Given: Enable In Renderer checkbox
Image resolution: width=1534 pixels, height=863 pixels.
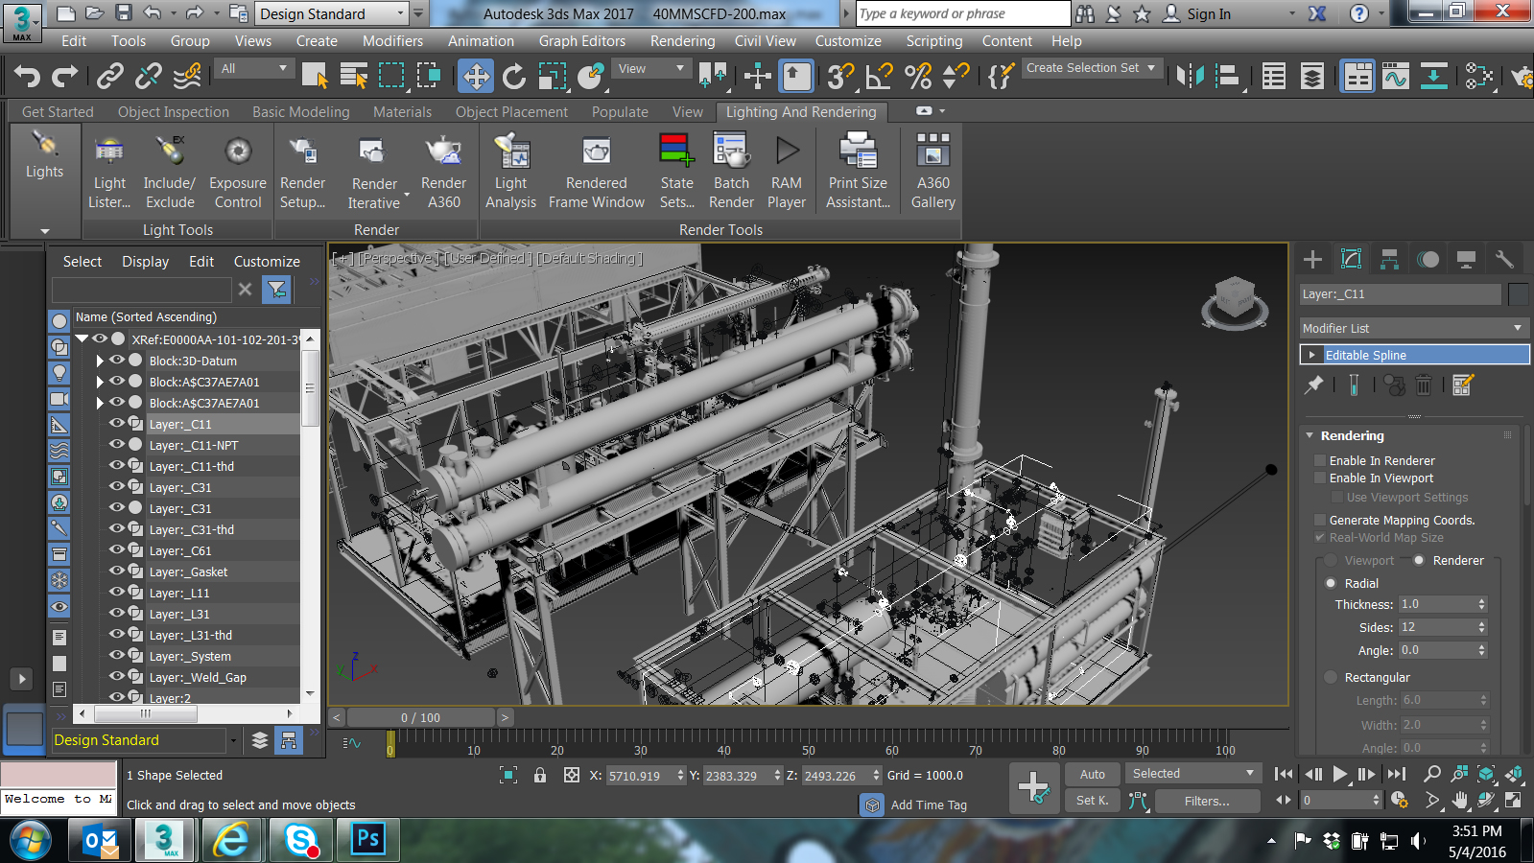Looking at the screenshot, I should pos(1320,461).
